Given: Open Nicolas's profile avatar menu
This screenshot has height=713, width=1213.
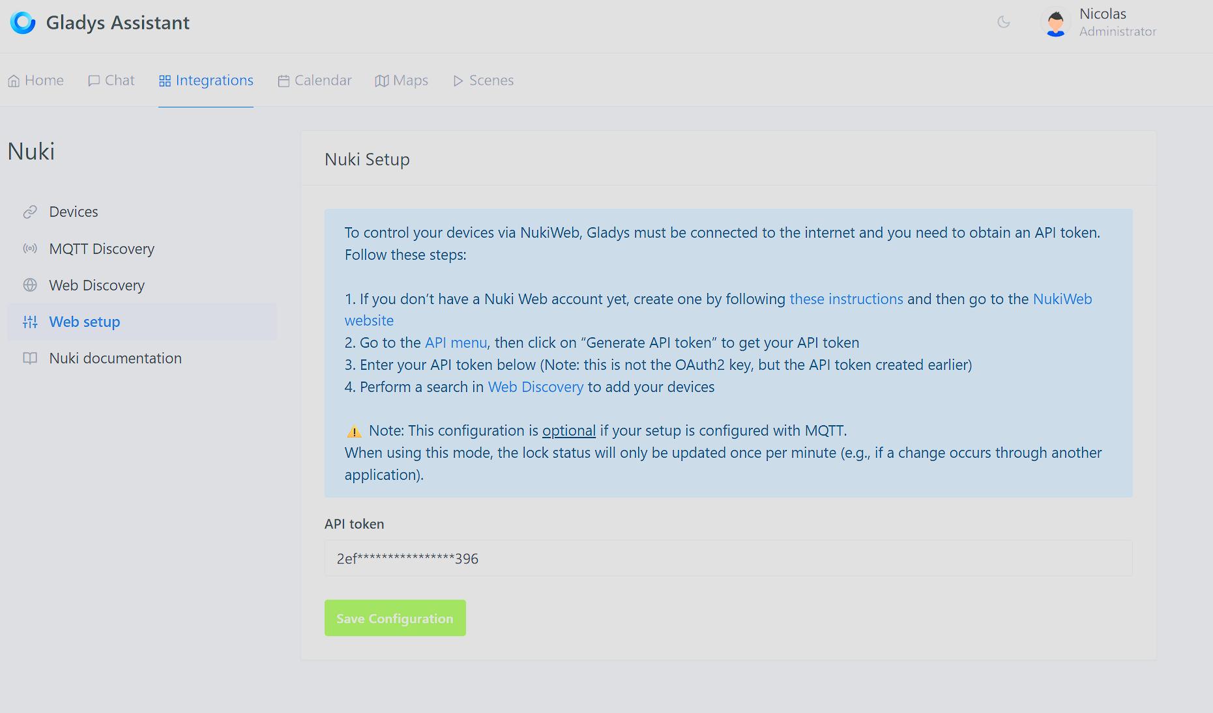Looking at the screenshot, I should pyautogui.click(x=1056, y=22).
